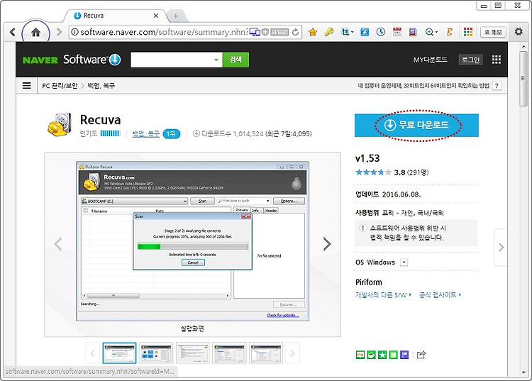Click the SPEED mode badge in address bar
Viewport: 532px width, 381px height.
tap(279, 32)
